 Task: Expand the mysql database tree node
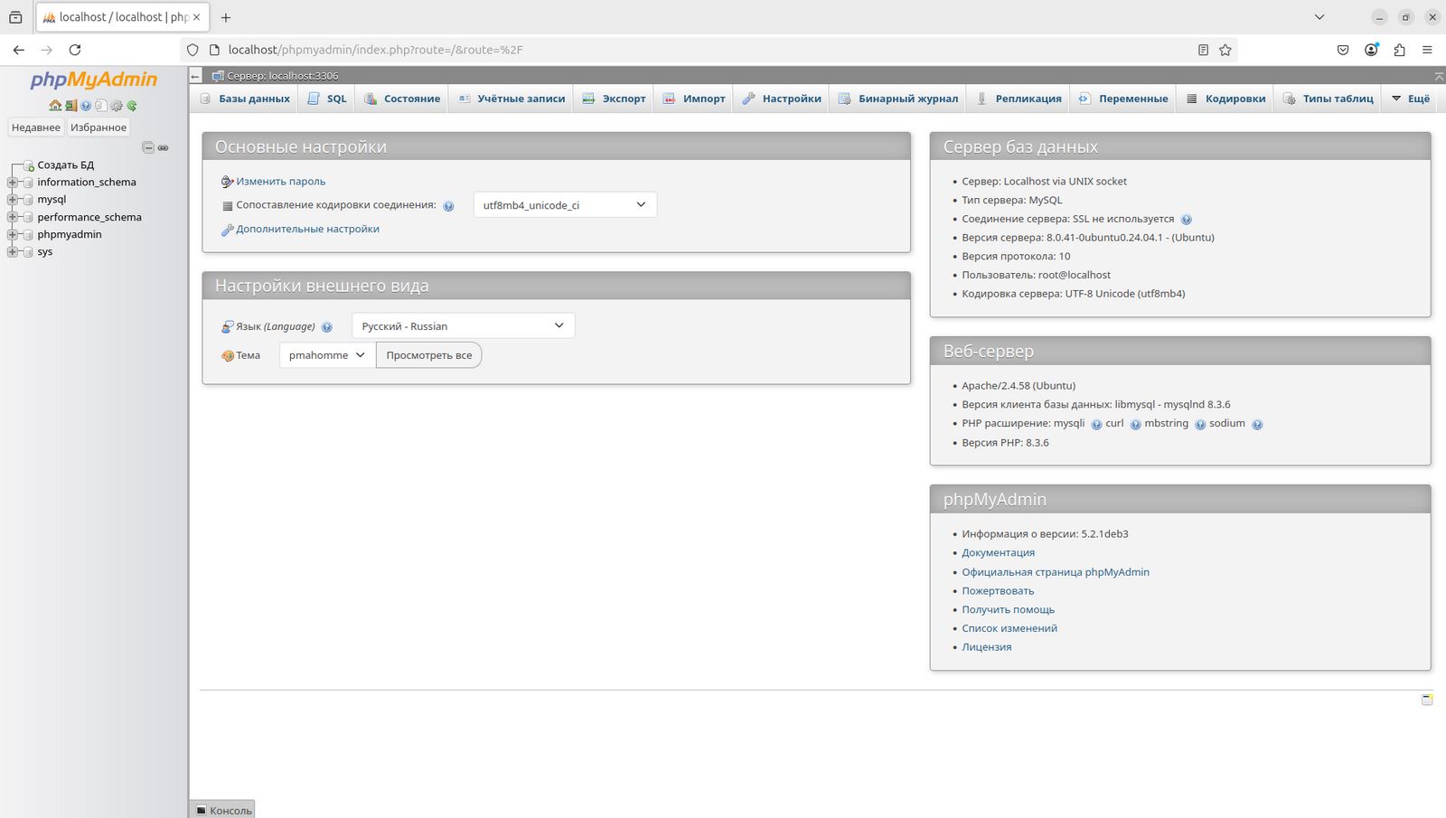13,200
